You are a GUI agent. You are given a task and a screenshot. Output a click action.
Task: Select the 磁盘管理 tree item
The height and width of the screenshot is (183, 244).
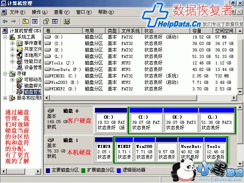32,92
